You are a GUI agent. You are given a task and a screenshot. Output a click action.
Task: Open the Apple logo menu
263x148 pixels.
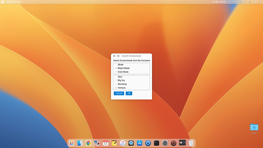coord(3,2)
